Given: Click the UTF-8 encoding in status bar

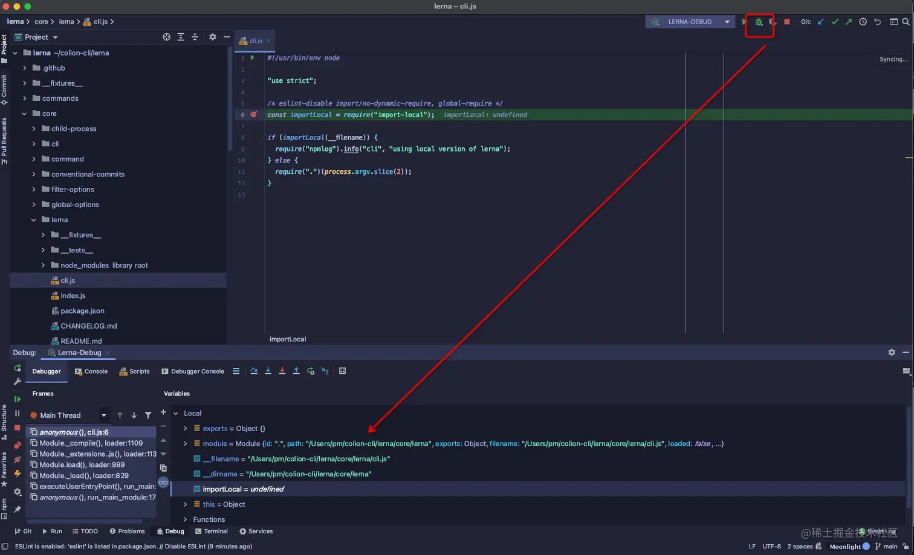Looking at the screenshot, I should point(771,547).
